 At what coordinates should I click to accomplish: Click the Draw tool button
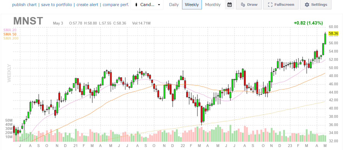tap(249, 5)
